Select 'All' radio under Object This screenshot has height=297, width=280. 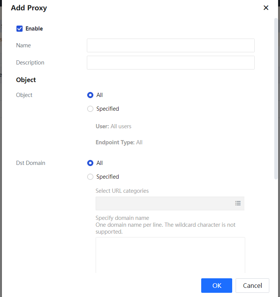[x=90, y=95]
